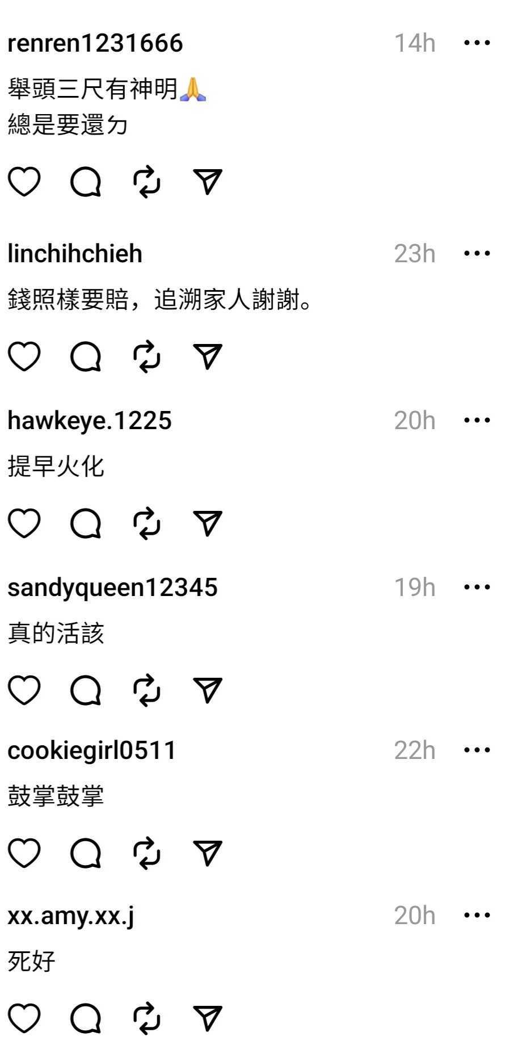Repost cookiegirl0511's comment
The height and width of the screenshot is (1049, 518).
pyautogui.click(x=147, y=853)
